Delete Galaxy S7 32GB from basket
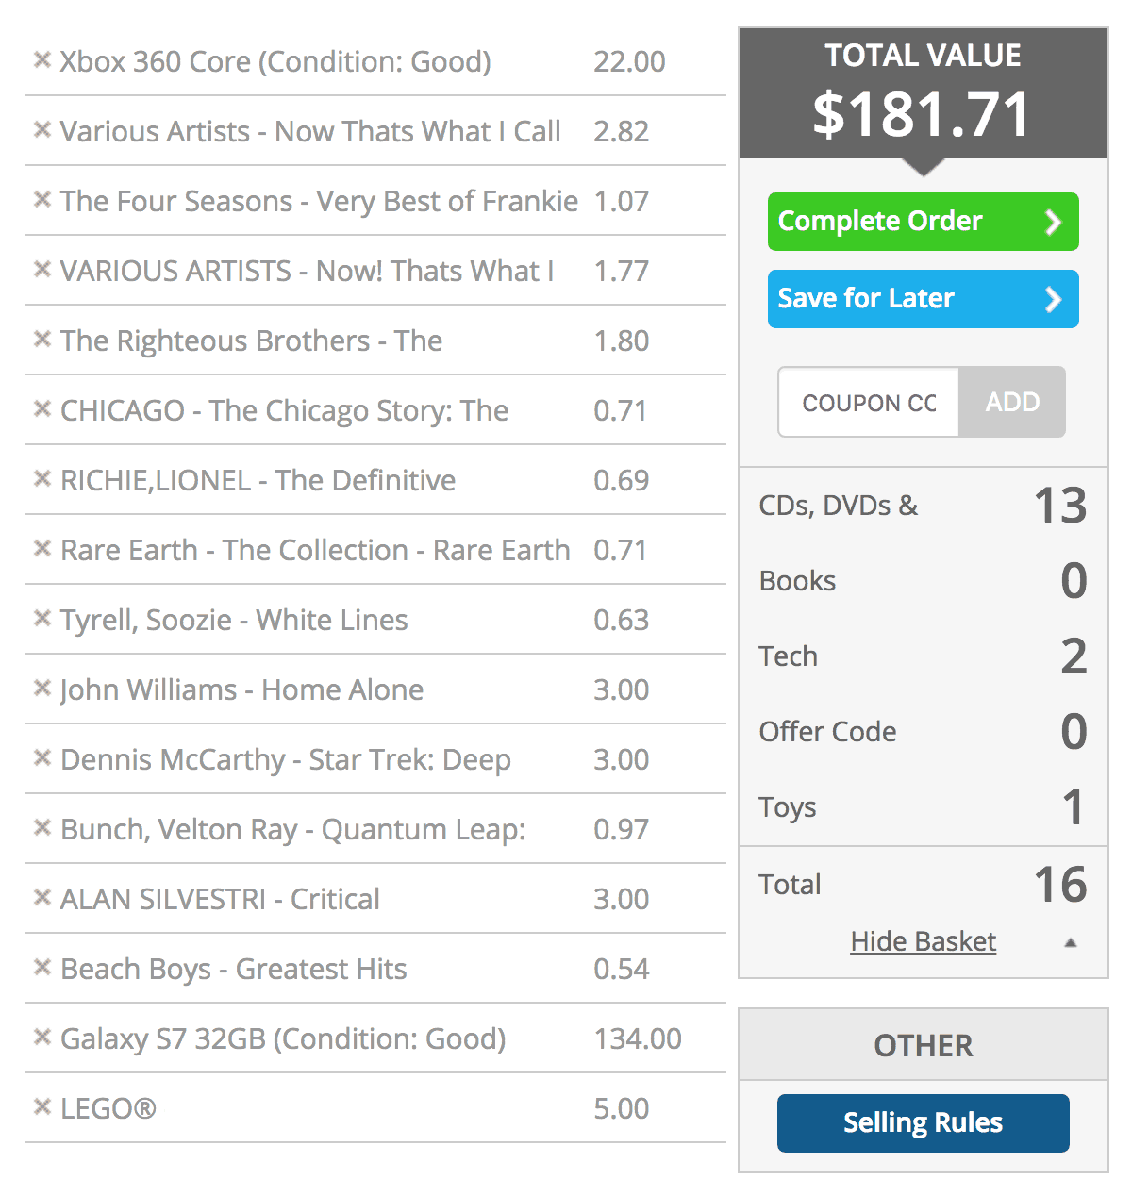1132x1196 pixels. point(42,1038)
